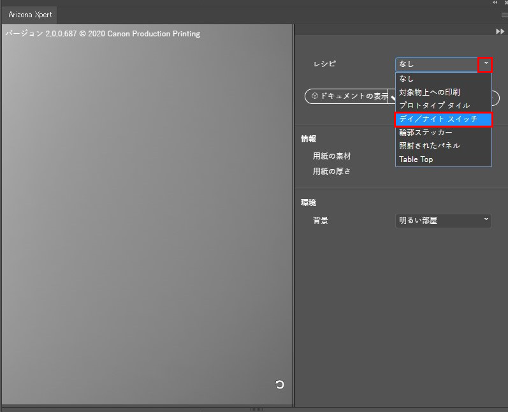This screenshot has width=508, height=412.
Task: Choose 輪郭ステッカー recipe option
Action: click(x=443, y=132)
